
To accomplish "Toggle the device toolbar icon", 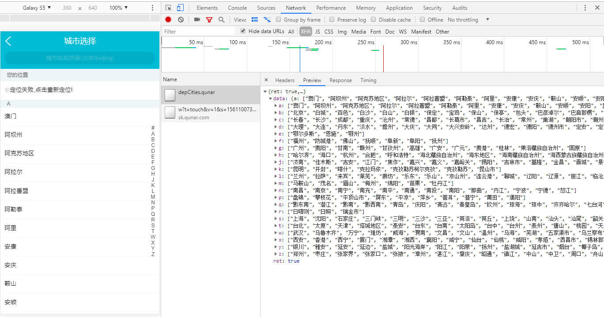I will click(180, 8).
